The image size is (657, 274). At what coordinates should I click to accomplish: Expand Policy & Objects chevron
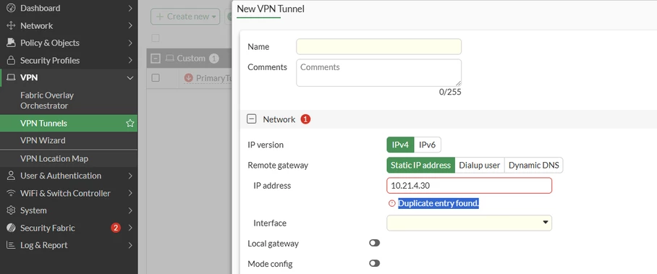click(x=130, y=43)
